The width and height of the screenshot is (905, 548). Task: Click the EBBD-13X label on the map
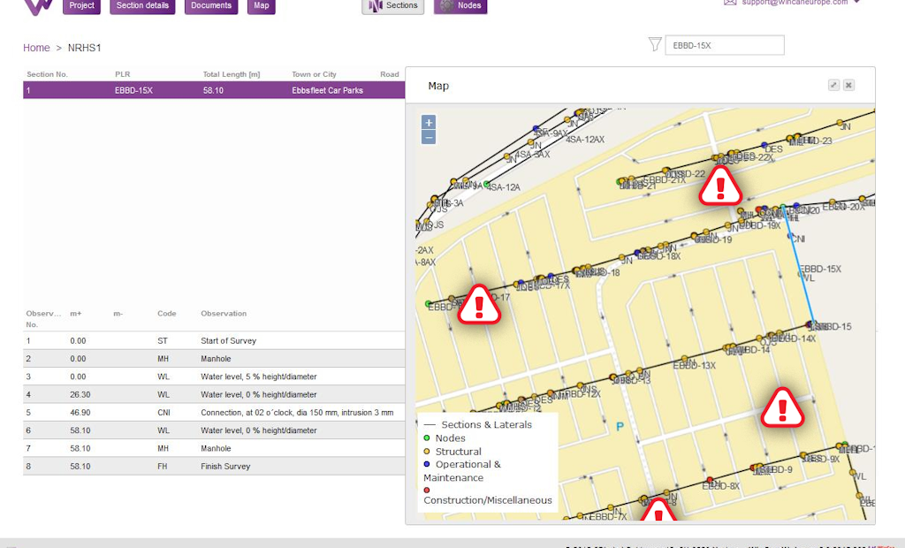(x=695, y=365)
